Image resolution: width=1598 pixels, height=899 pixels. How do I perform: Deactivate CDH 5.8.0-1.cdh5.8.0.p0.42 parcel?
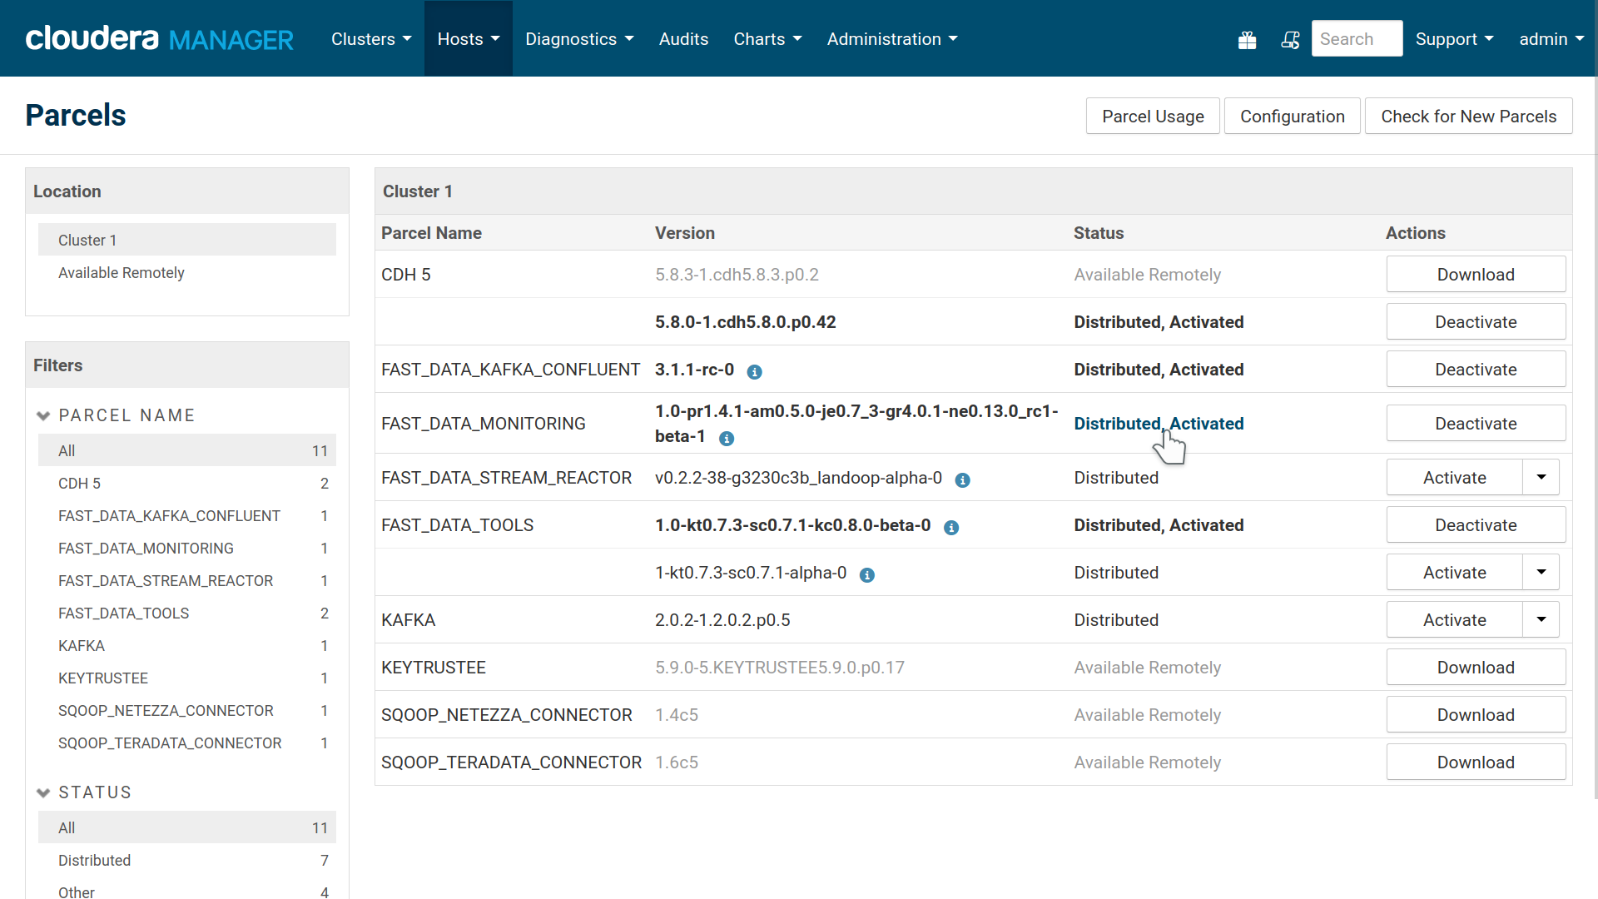[x=1476, y=321]
